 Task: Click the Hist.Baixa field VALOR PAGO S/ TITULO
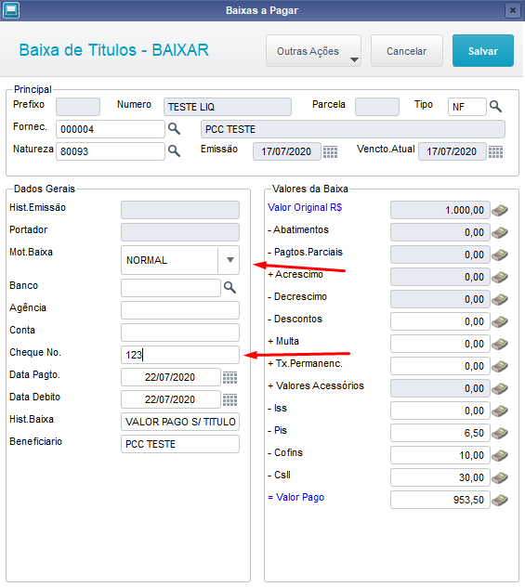[x=180, y=422]
